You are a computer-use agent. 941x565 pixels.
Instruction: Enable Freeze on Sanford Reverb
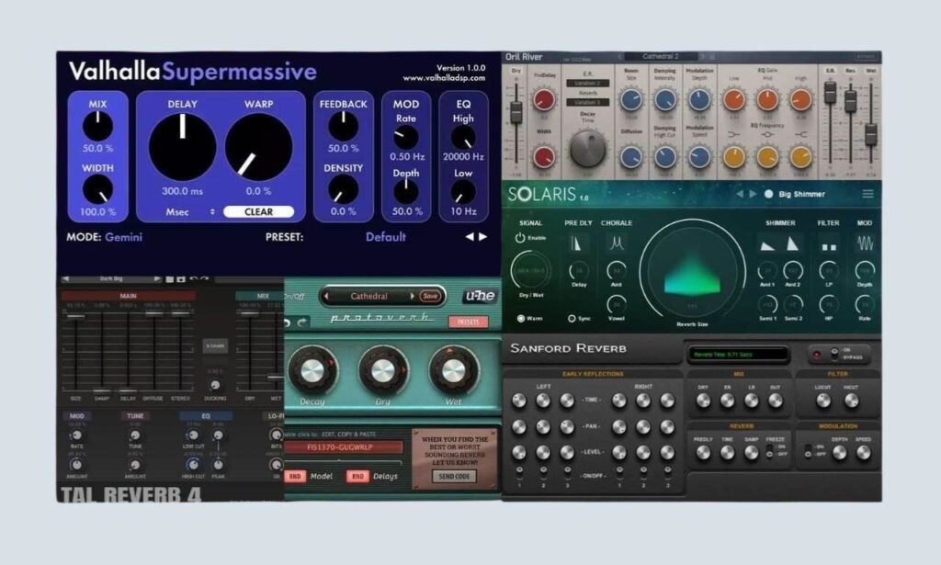coord(770,452)
